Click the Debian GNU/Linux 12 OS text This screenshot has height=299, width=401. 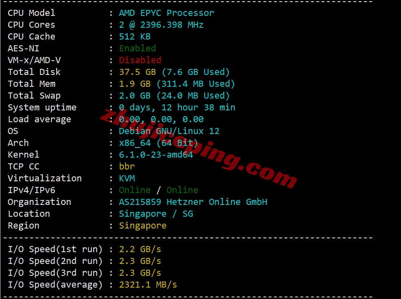coord(169,131)
